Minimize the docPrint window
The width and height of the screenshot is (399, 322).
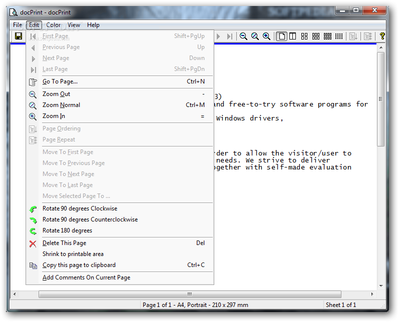coord(342,10)
